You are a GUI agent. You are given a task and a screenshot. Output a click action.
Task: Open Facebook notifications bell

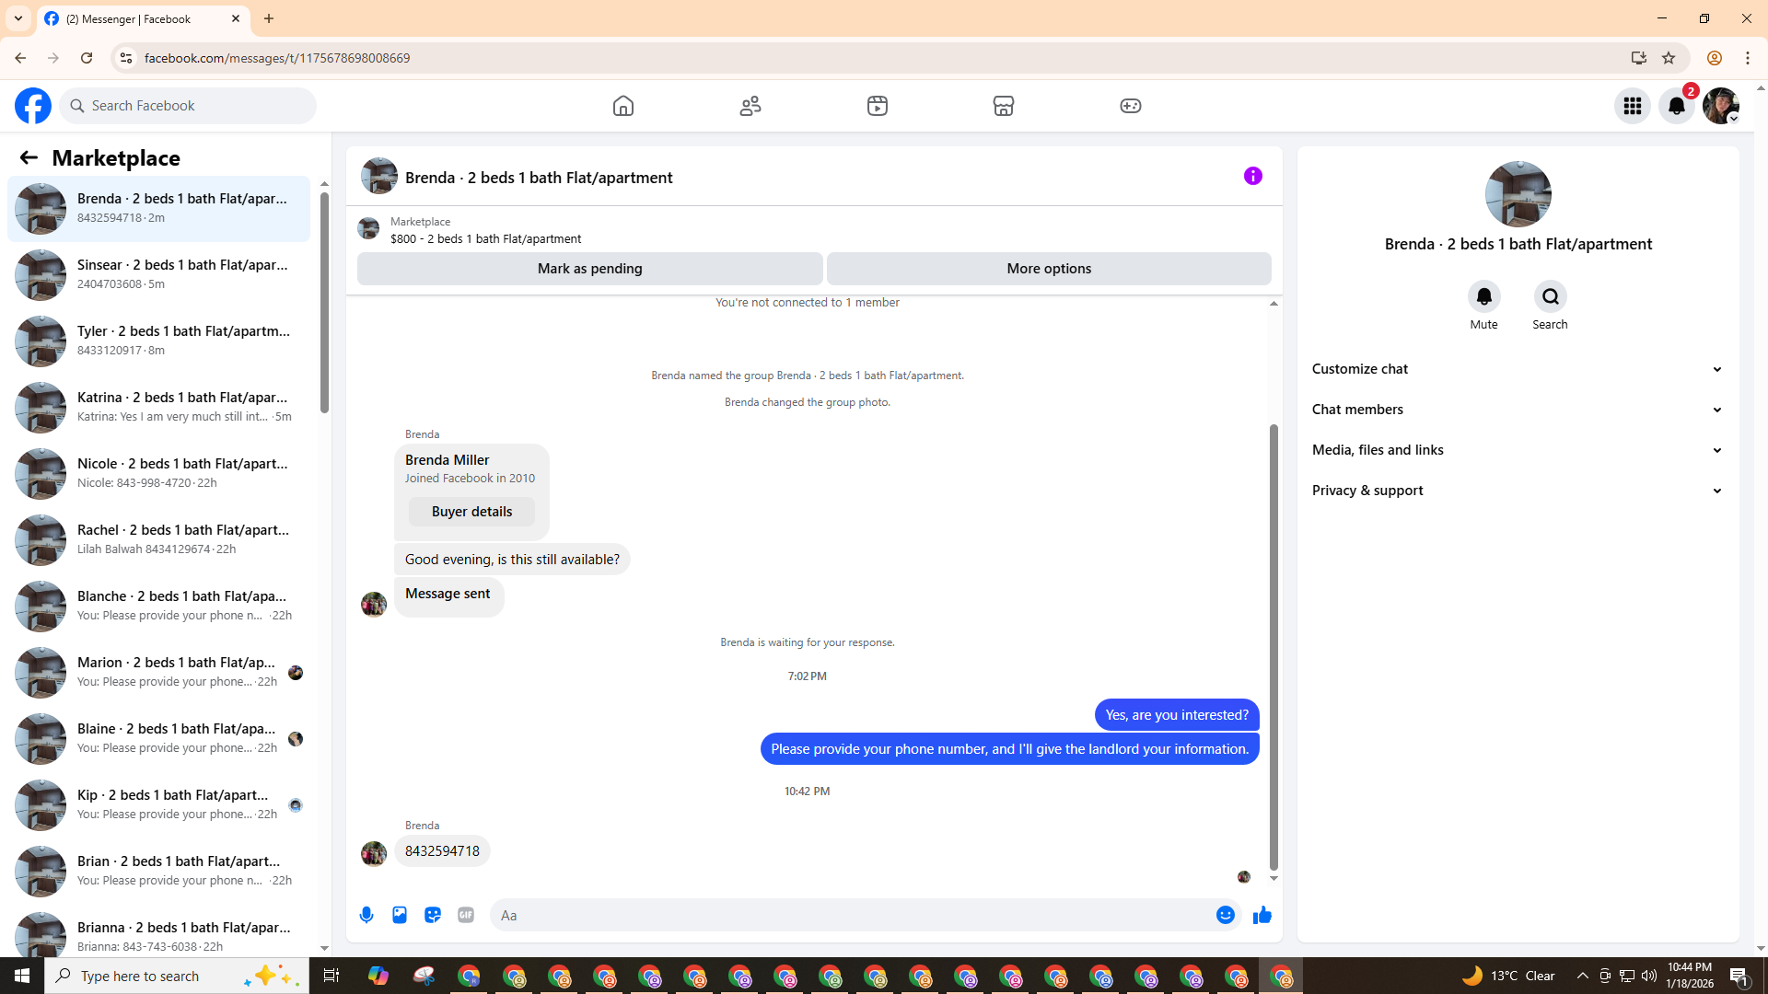(1677, 106)
